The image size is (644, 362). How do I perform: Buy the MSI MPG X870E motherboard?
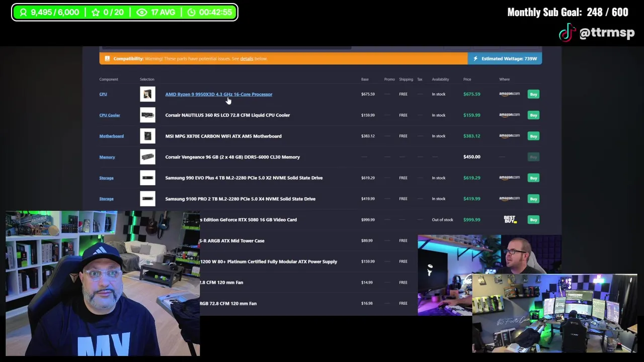pyautogui.click(x=533, y=136)
